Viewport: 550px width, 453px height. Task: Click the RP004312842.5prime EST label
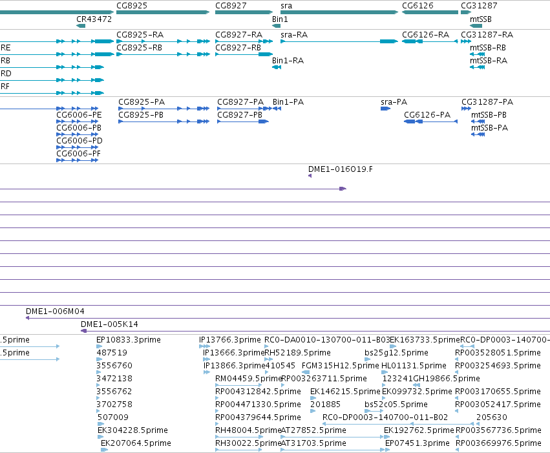coord(258,392)
